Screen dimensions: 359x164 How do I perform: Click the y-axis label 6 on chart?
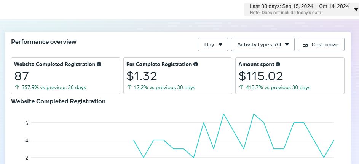[x=27, y=123]
